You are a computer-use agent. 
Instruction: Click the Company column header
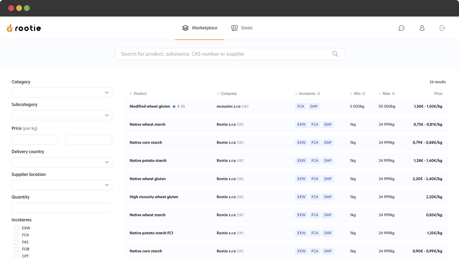229,94
